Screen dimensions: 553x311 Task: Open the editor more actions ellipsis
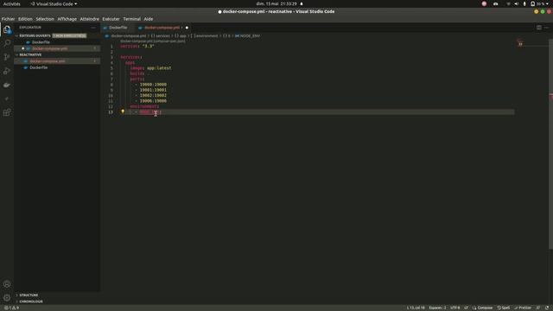[x=546, y=28]
